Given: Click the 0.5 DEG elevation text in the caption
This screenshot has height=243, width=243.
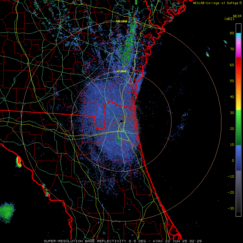Looking at the screenshot, I should tap(137, 241).
